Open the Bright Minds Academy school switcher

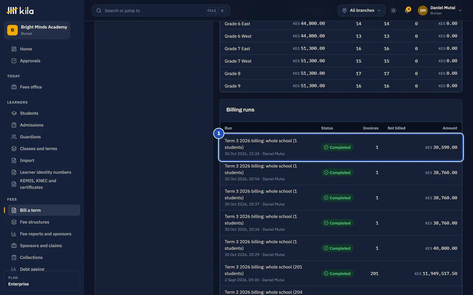(37, 30)
